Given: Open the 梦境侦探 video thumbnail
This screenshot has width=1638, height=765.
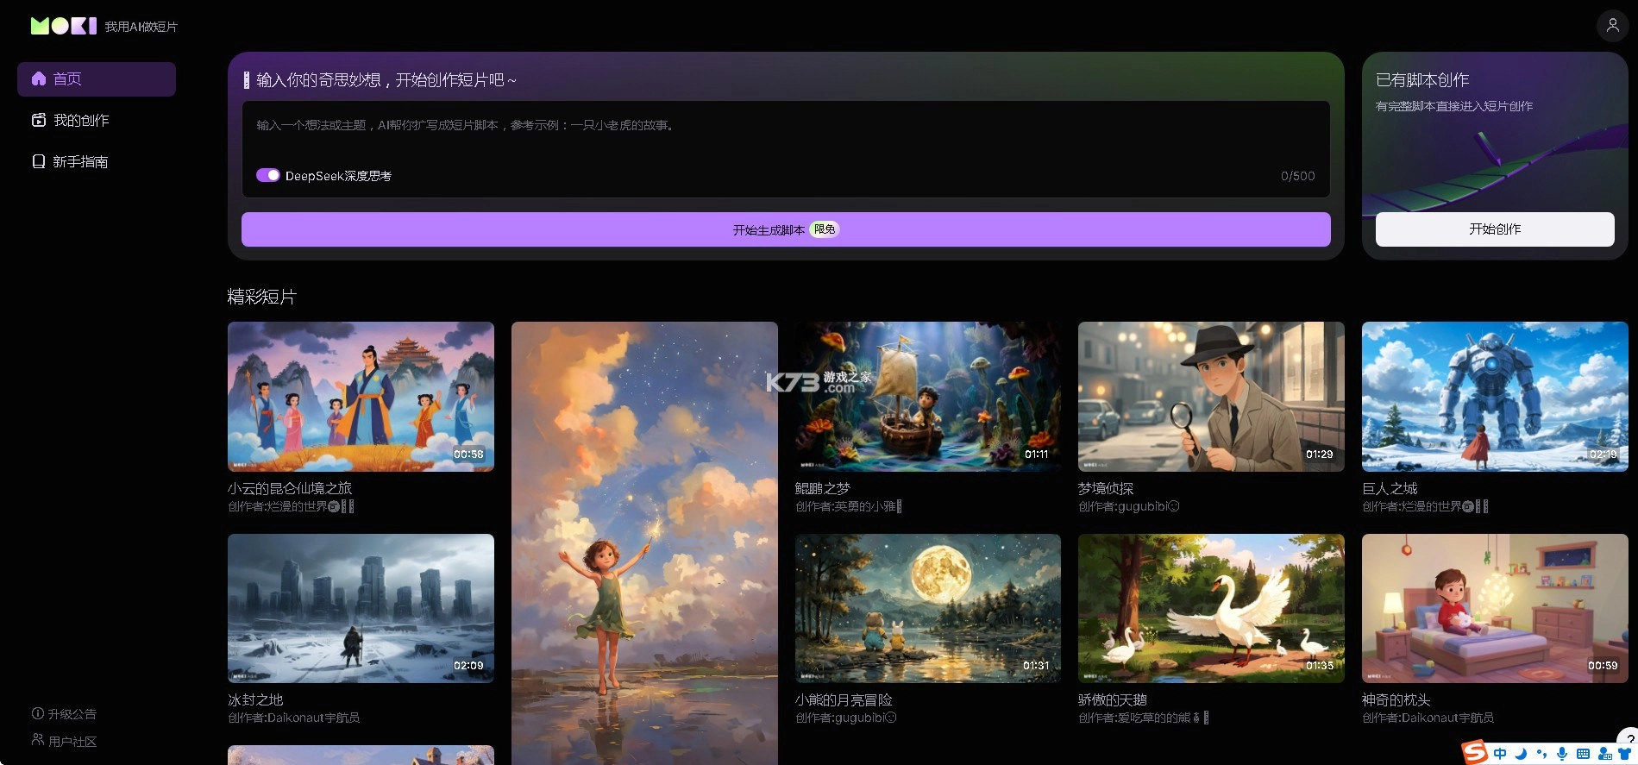Looking at the screenshot, I should tap(1210, 397).
